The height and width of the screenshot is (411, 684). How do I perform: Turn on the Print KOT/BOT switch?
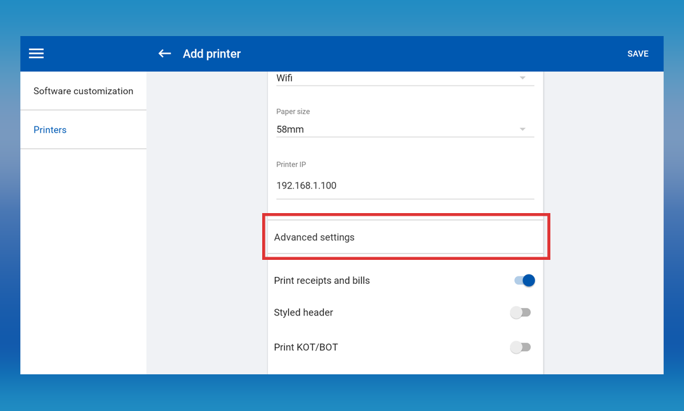(521, 347)
